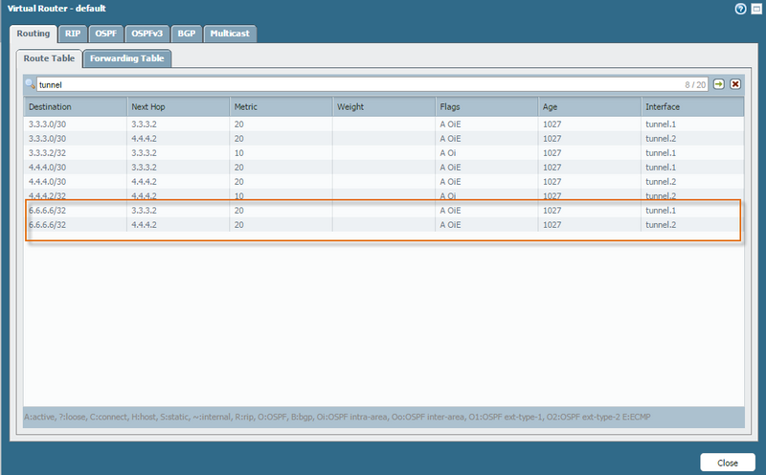Open the Multicast tab
The width and height of the screenshot is (766, 475).
pyautogui.click(x=230, y=34)
